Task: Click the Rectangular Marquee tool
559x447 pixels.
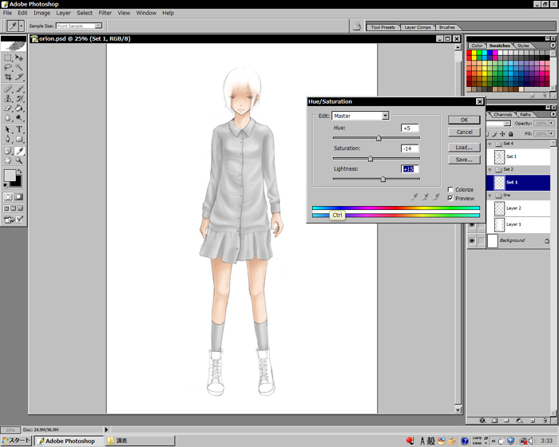Action: coord(8,57)
